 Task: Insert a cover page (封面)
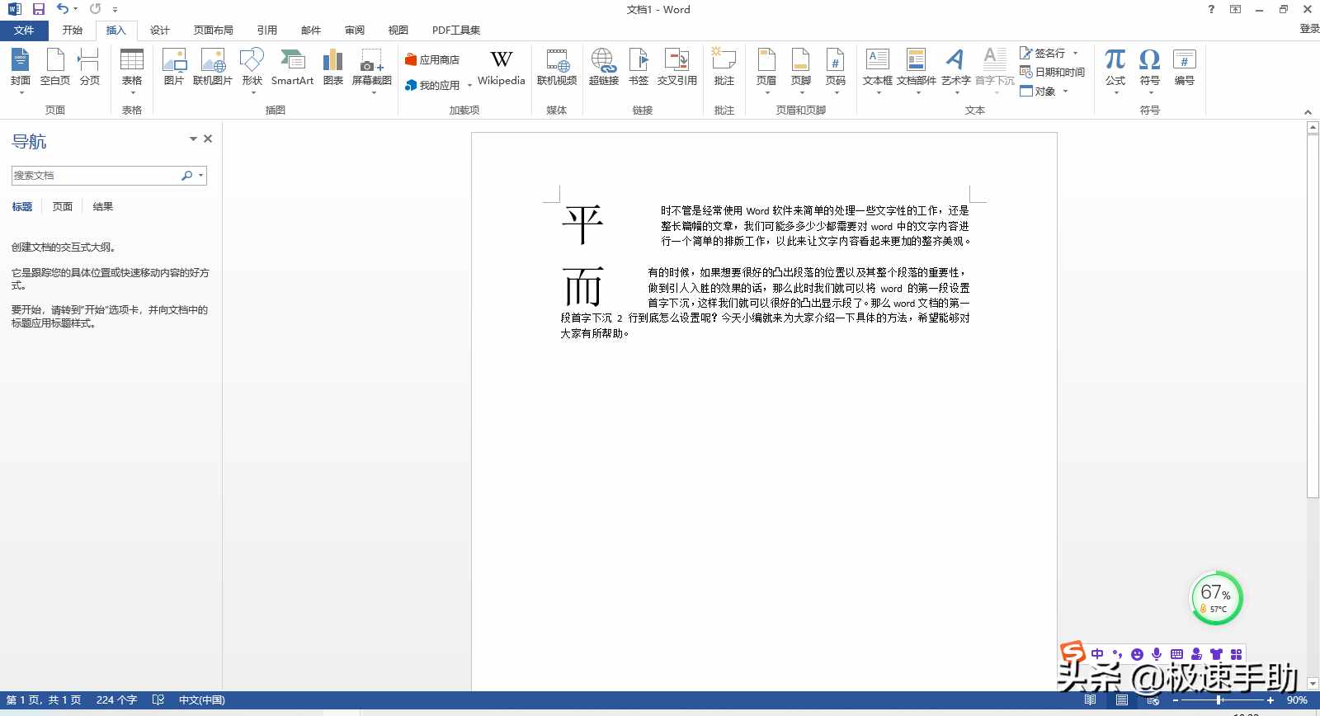[x=21, y=69]
